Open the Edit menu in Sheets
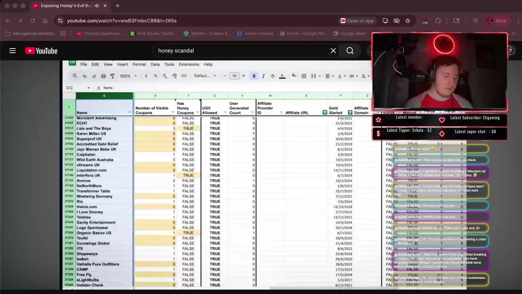Viewport: 522px width, 294px height. (x=95, y=65)
